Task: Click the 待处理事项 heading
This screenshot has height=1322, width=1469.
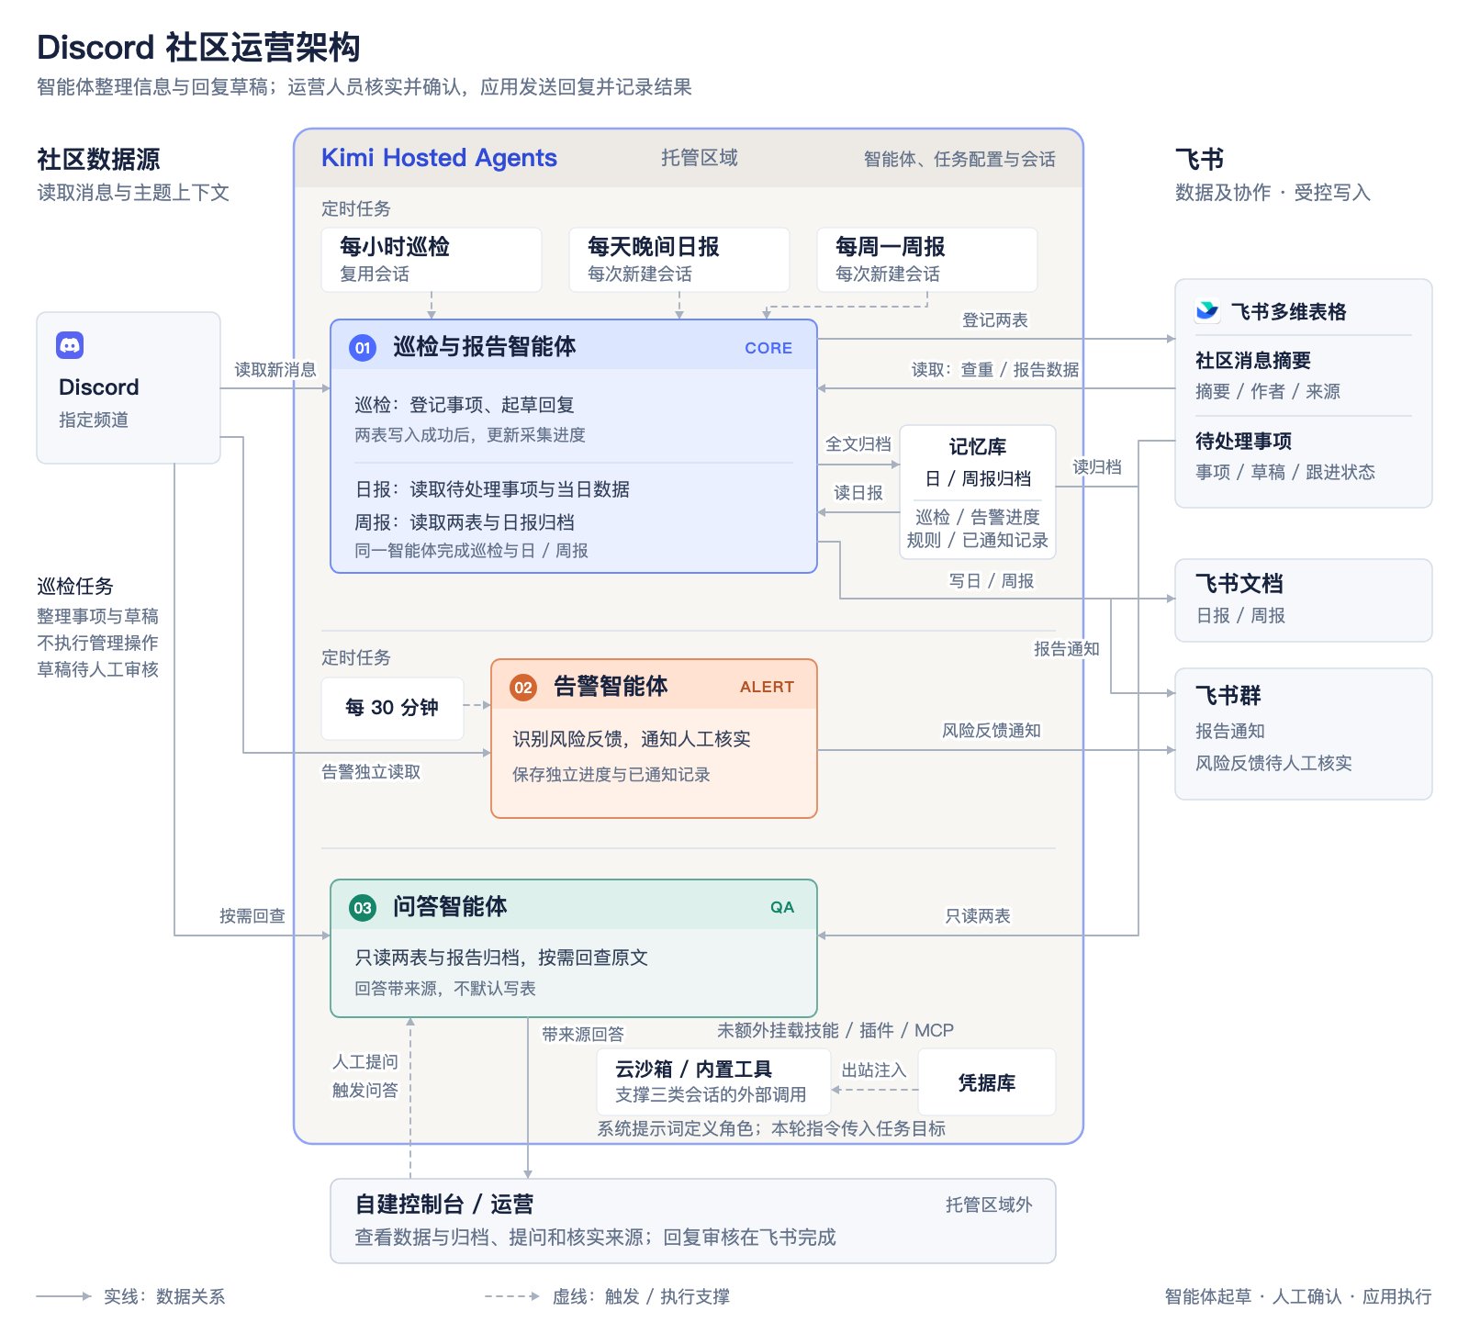Action: pyautogui.click(x=1243, y=441)
